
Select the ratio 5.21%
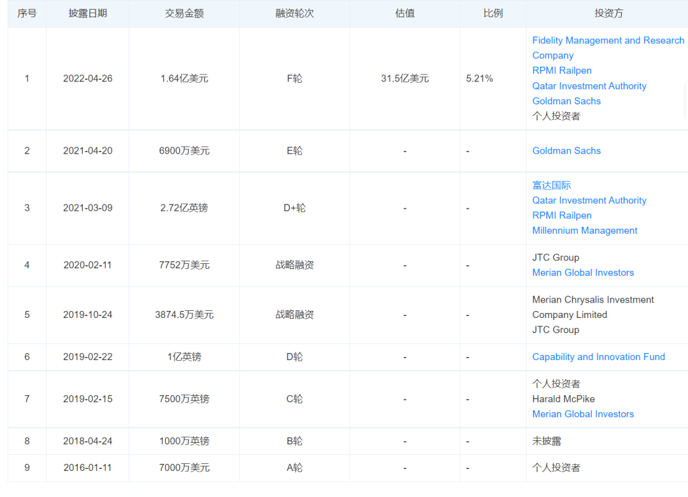479,78
